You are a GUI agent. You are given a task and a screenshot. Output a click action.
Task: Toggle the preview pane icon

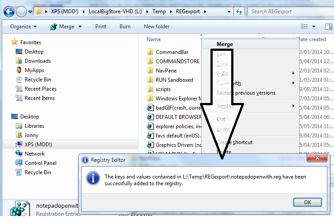pyautogui.click(x=328, y=27)
